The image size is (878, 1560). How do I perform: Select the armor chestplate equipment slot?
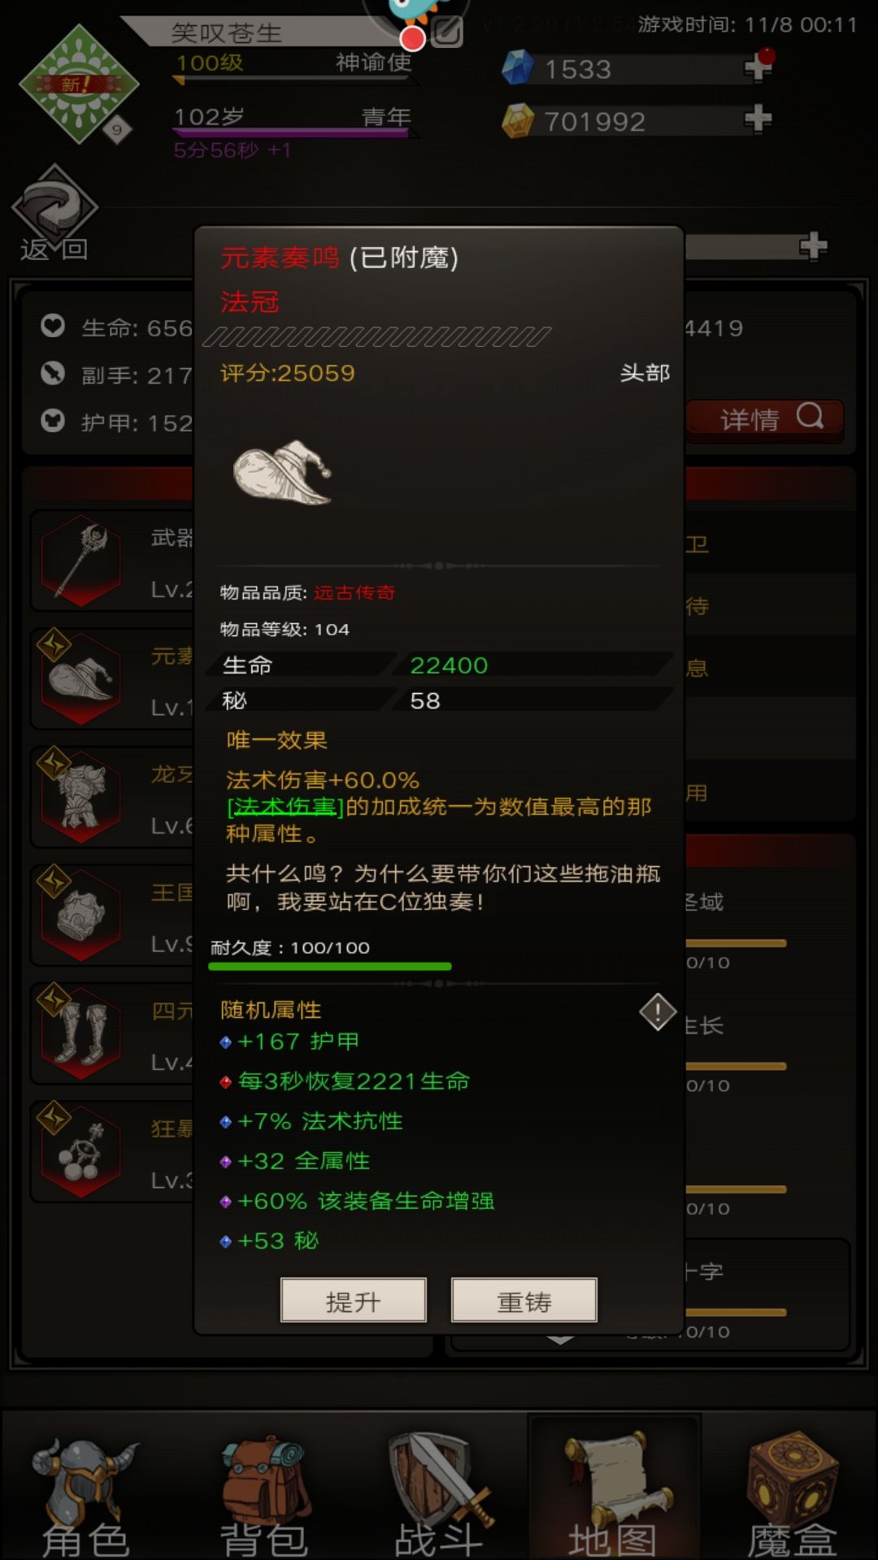click(x=81, y=796)
